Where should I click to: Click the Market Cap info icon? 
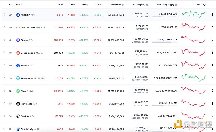[123, 5]
